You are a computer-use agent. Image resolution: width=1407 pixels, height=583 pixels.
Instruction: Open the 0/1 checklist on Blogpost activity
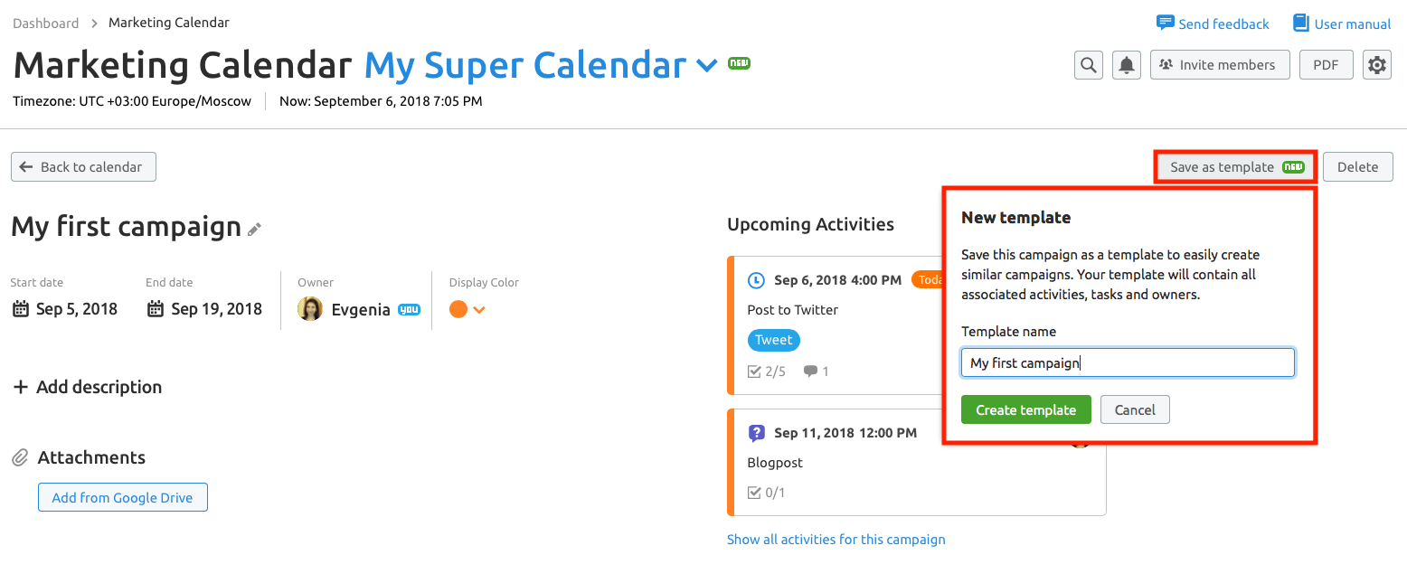pyautogui.click(x=767, y=493)
